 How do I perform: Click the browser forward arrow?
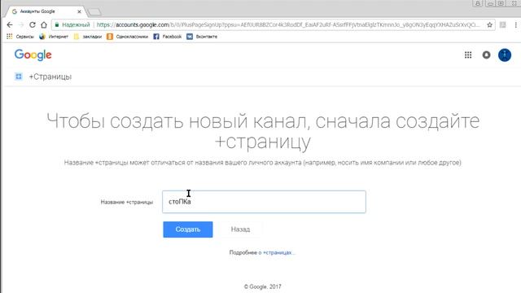(x=21, y=25)
